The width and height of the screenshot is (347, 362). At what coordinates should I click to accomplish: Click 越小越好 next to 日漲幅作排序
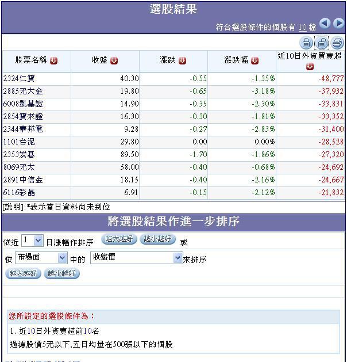point(157,239)
